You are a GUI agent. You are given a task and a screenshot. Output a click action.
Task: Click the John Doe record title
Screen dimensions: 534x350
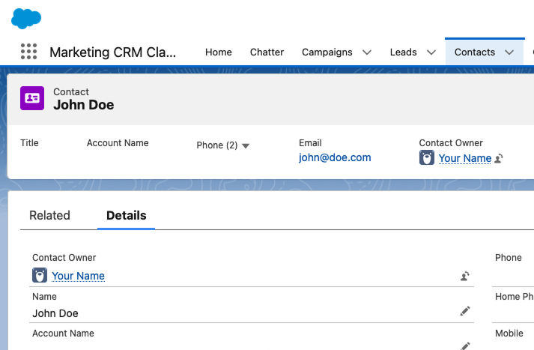(x=83, y=105)
